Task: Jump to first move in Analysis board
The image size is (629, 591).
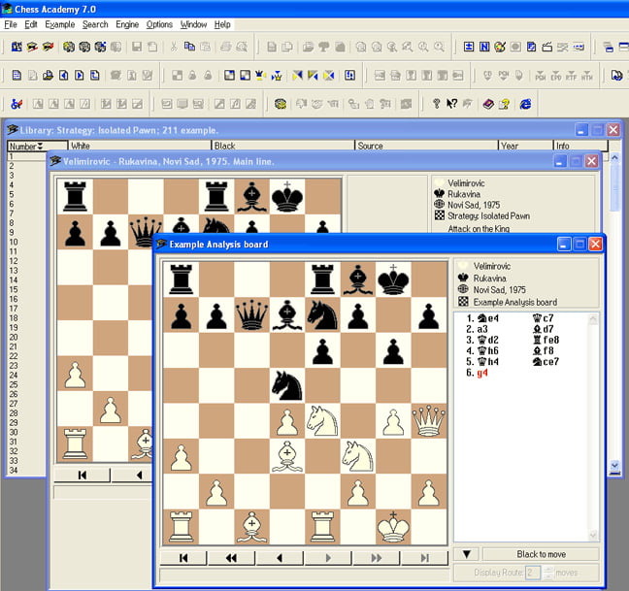Action: click(x=183, y=558)
